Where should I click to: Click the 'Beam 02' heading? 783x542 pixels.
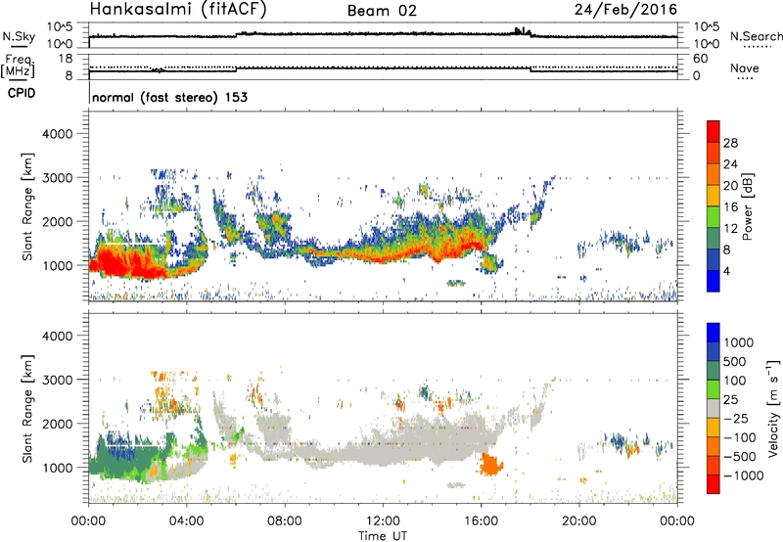tap(382, 11)
